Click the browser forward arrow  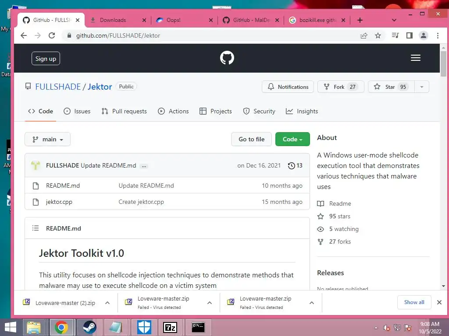tap(38, 35)
